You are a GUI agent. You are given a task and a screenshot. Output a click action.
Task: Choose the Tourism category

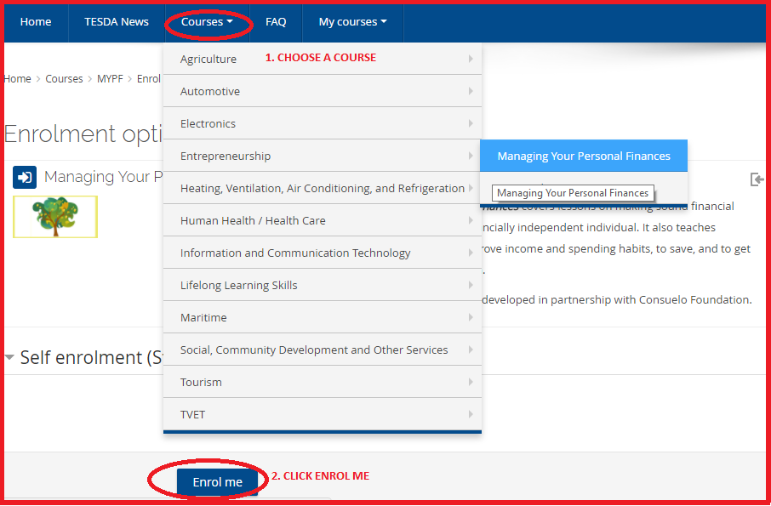[x=322, y=382]
